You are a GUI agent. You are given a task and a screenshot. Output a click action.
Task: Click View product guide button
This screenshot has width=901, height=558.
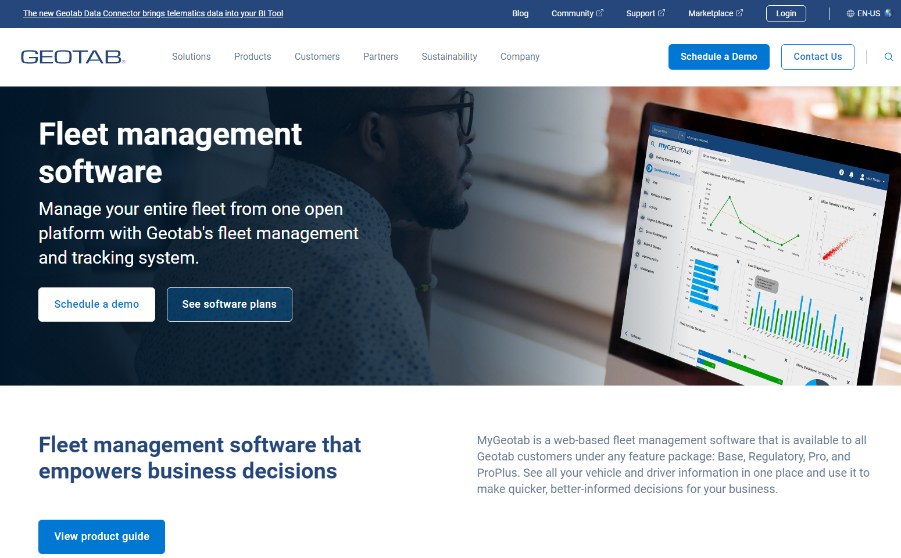[102, 537]
